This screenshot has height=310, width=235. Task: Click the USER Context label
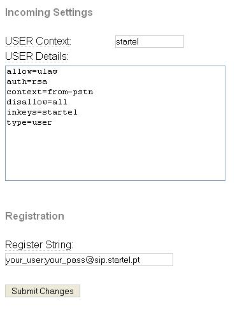click(x=38, y=41)
